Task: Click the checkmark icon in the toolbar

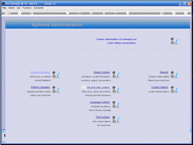Action: pyautogui.click(x=174, y=13)
